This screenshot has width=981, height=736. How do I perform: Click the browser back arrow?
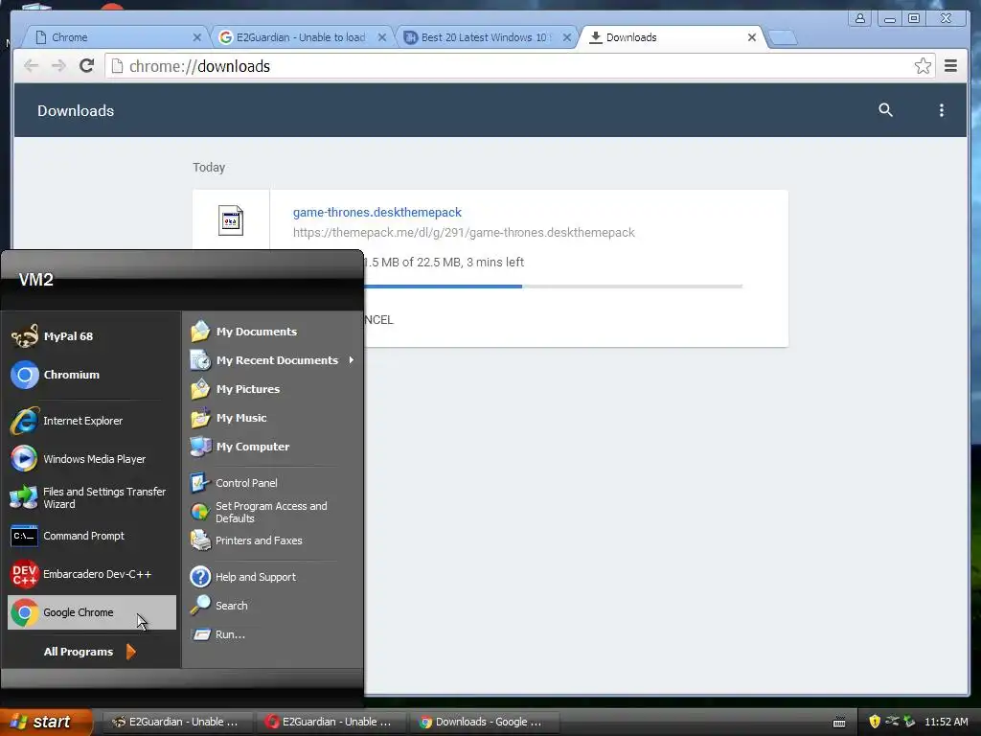coord(31,66)
